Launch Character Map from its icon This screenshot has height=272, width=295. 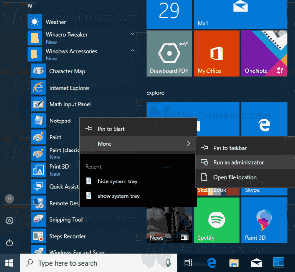pos(38,71)
